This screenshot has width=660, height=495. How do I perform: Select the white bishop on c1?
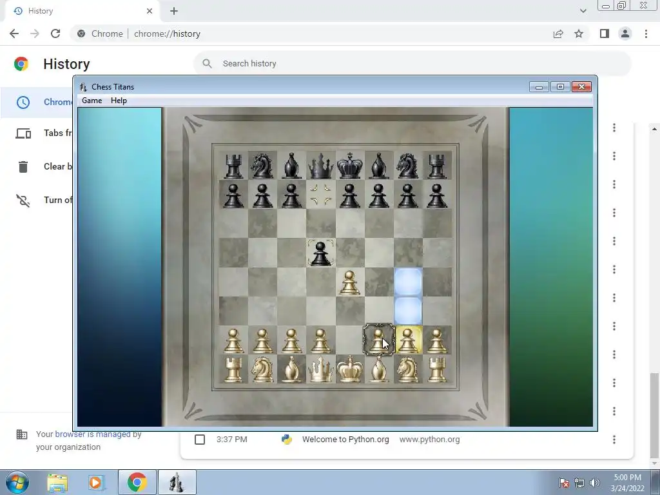[292, 370]
